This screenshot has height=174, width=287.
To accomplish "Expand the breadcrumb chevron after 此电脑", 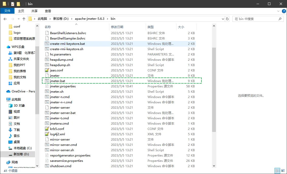I will point(50,19).
